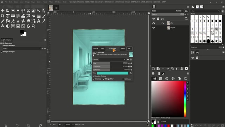Viewport: 225px width, 127px height.
Task: Select the Heal tool
Action: click(23, 21)
